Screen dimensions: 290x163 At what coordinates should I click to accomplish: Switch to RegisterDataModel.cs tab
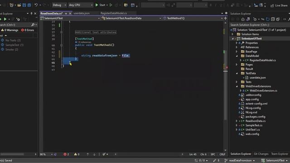tap(114, 13)
